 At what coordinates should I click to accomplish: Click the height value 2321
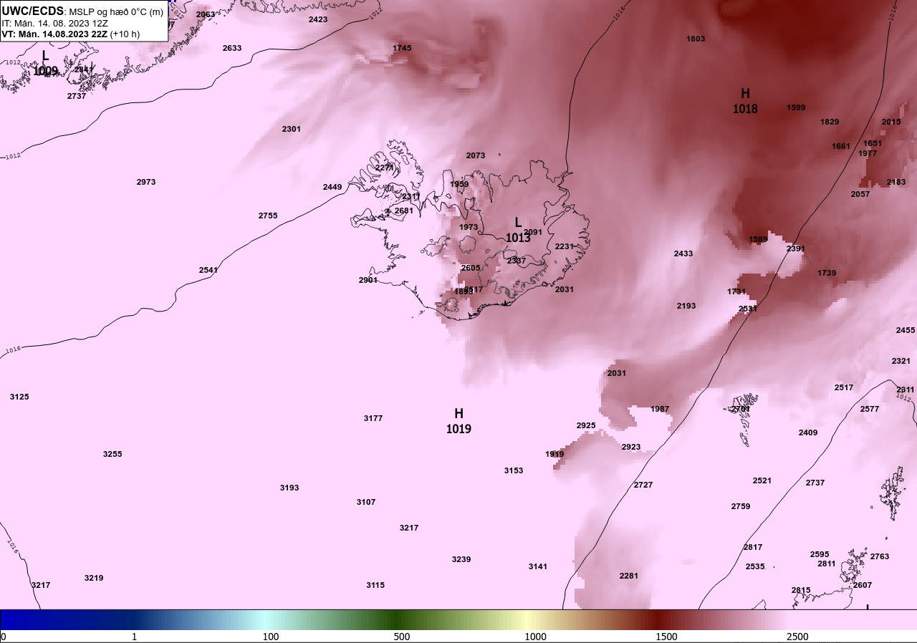coord(901,361)
